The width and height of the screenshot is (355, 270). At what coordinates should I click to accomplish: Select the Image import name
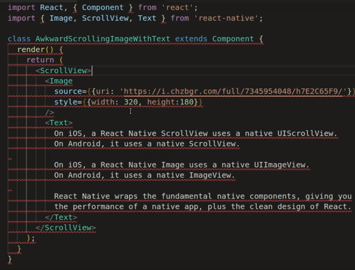pos(61,18)
